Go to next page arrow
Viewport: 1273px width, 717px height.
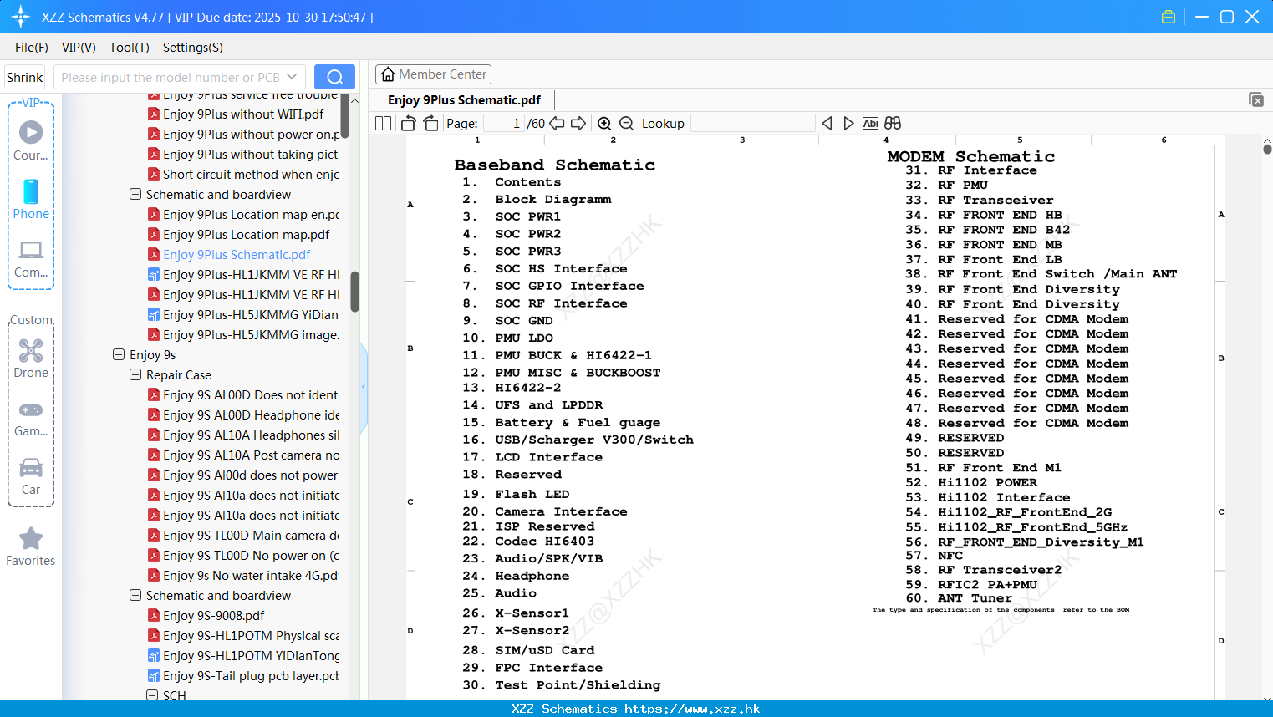point(578,123)
